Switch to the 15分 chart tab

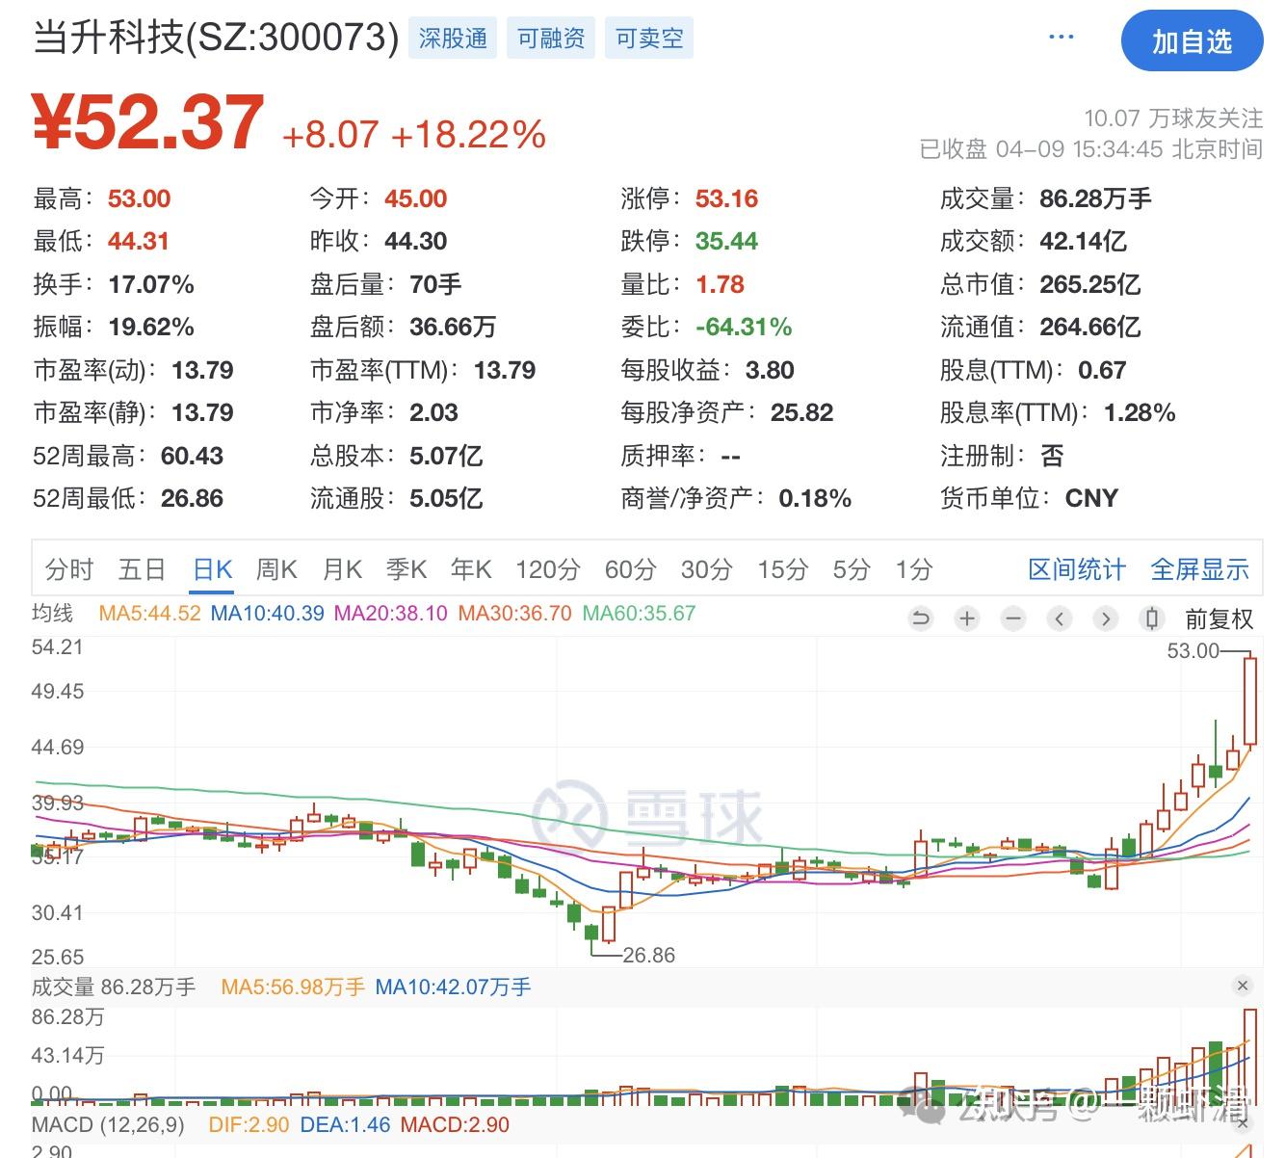pos(782,569)
